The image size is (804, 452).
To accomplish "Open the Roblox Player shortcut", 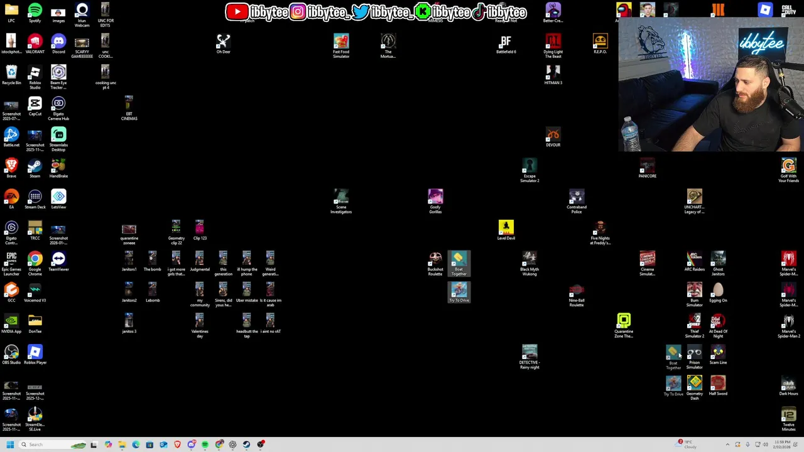I will point(35,355).
